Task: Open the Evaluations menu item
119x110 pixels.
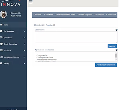Action: click(13, 38)
